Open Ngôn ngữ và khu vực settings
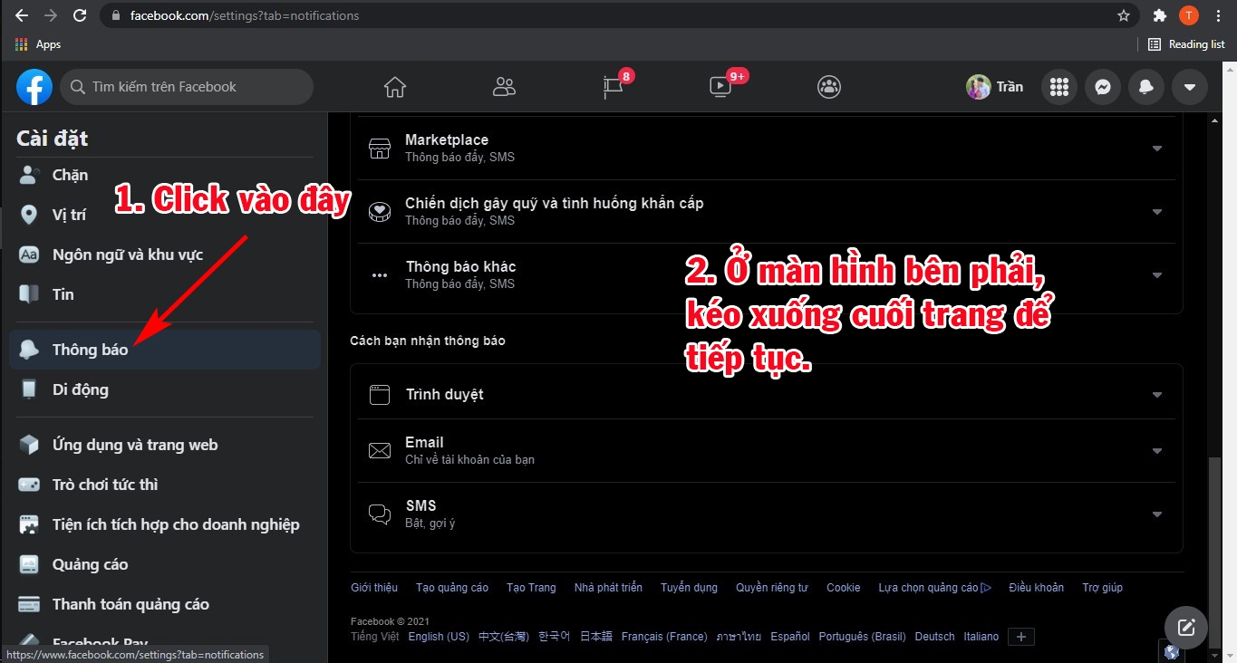1237x663 pixels. point(165,255)
